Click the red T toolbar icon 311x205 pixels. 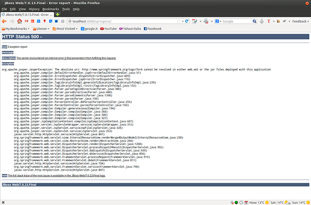click(269, 21)
